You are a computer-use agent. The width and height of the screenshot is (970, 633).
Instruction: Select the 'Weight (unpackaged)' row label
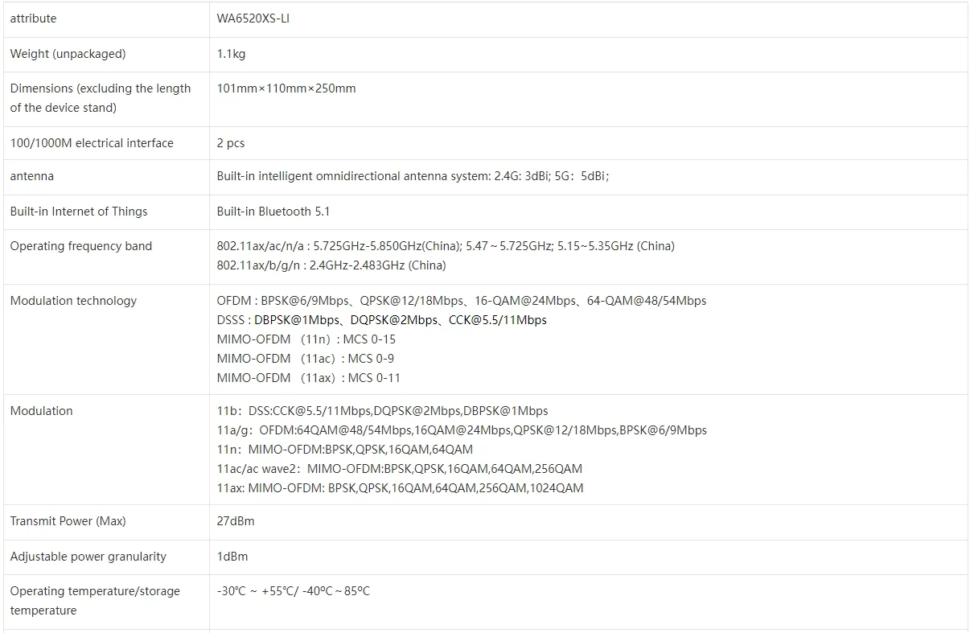pyautogui.click(x=68, y=54)
